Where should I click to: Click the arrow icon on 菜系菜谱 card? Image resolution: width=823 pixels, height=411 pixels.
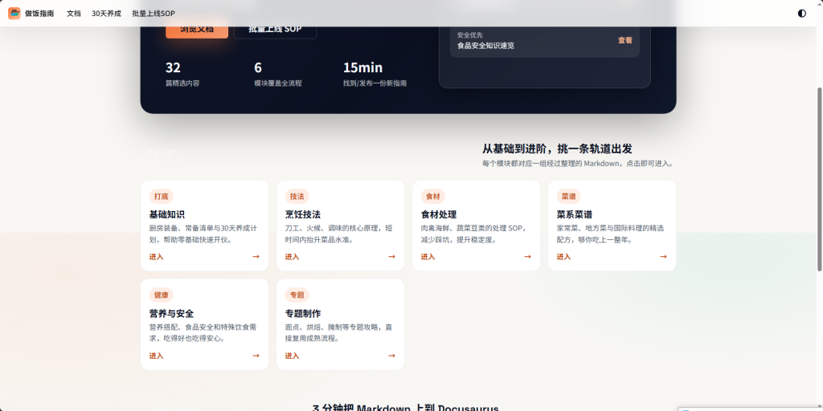[x=663, y=257]
